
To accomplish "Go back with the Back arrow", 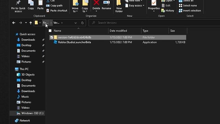I will point(14,23).
